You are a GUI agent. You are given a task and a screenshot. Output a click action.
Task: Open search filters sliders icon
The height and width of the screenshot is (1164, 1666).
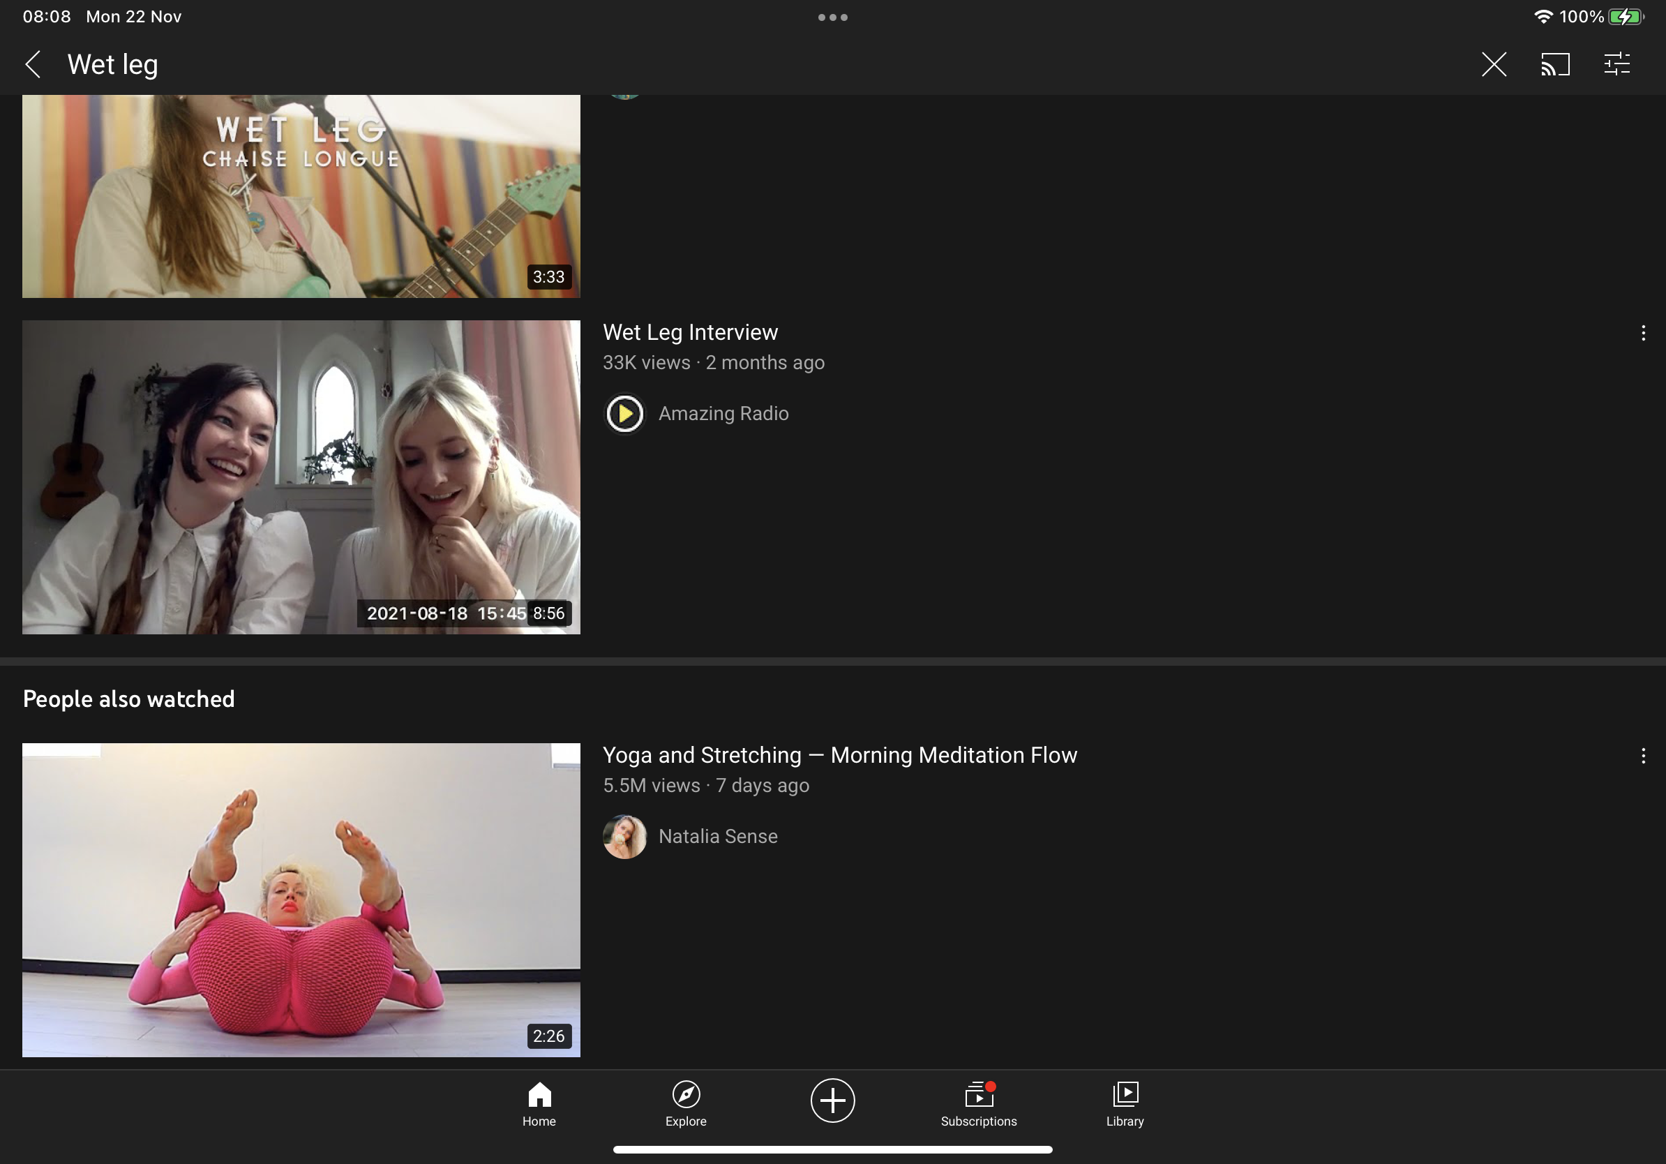pyautogui.click(x=1616, y=65)
